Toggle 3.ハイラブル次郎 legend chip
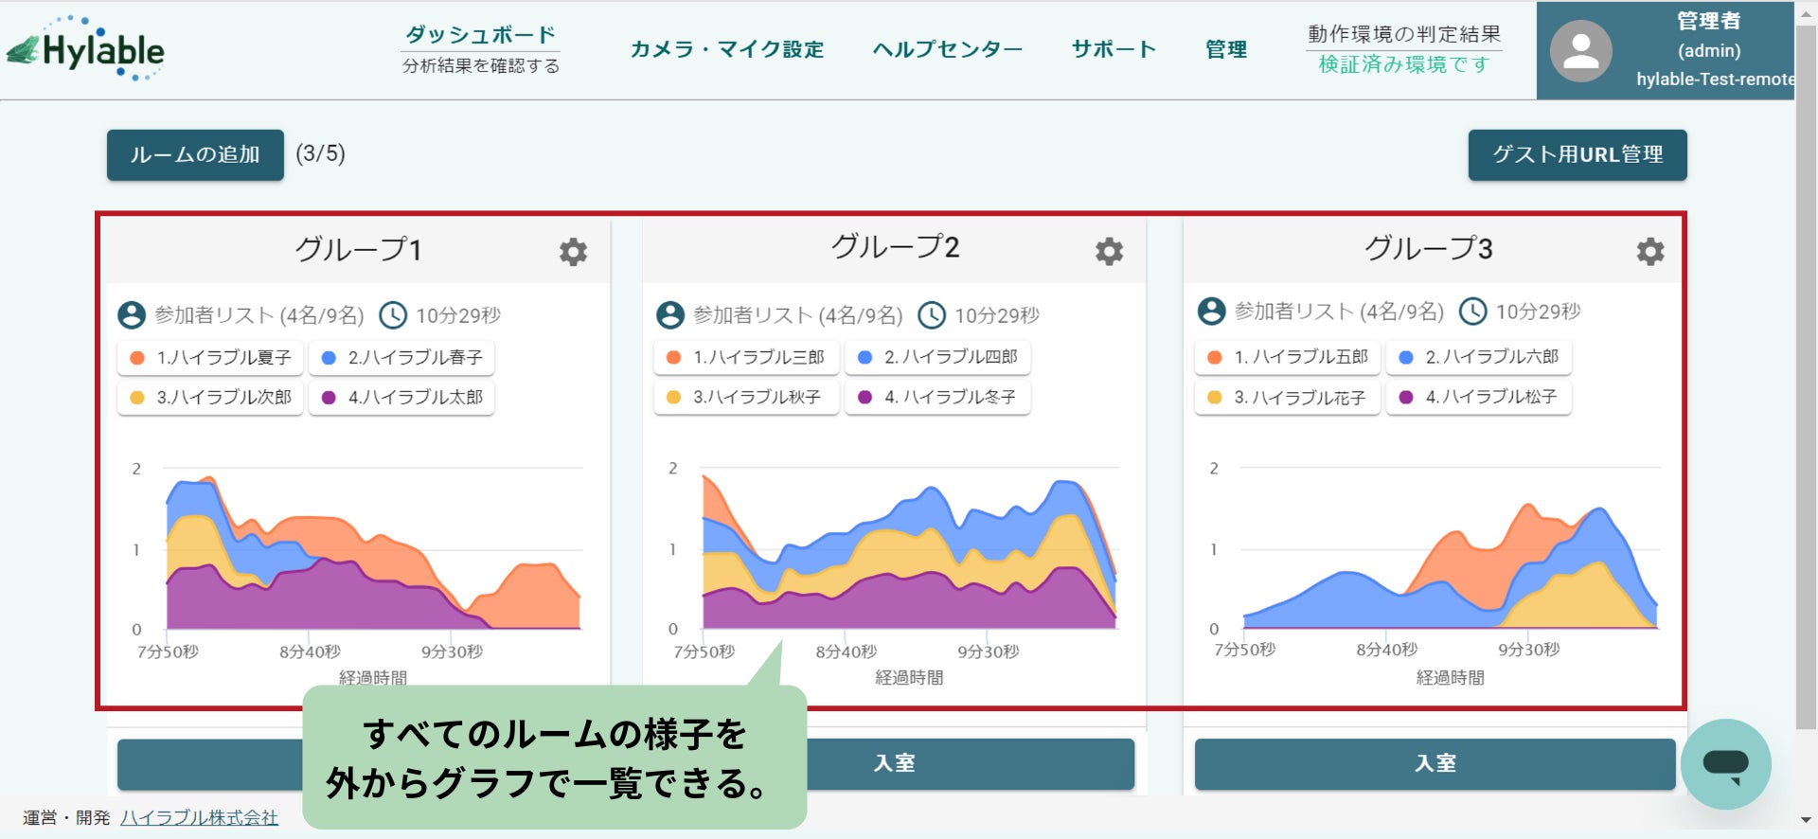 click(x=210, y=398)
